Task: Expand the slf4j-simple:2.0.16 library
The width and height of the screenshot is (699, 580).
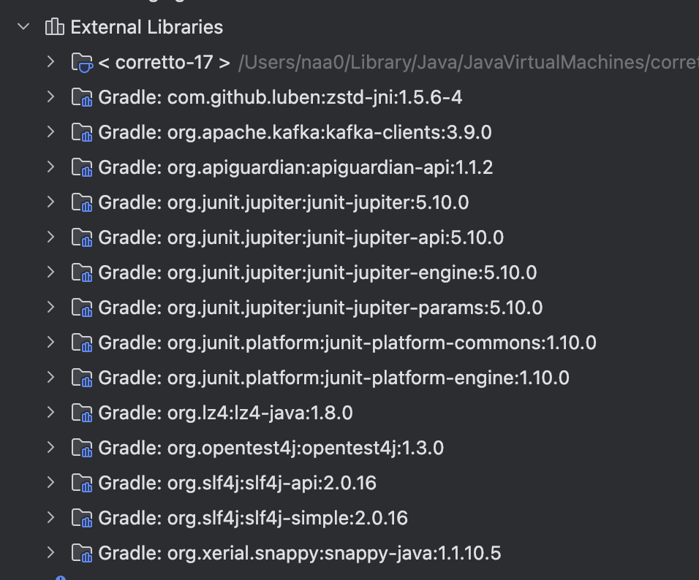Action: [x=51, y=518]
